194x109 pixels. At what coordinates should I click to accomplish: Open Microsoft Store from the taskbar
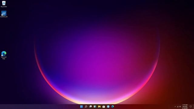point(104,107)
